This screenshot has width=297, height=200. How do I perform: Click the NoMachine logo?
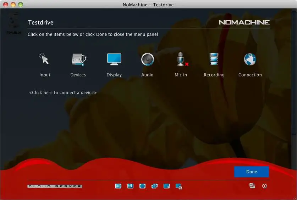[x=244, y=22]
